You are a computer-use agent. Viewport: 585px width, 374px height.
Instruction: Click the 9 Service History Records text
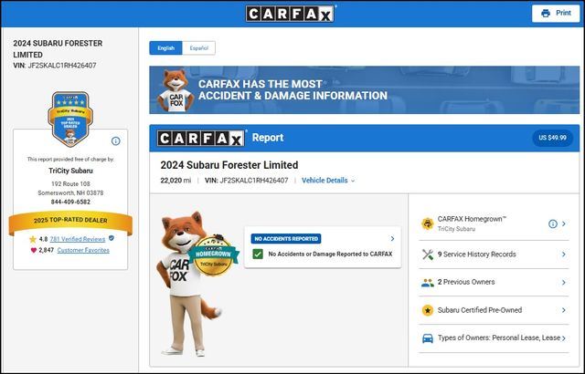(x=477, y=255)
